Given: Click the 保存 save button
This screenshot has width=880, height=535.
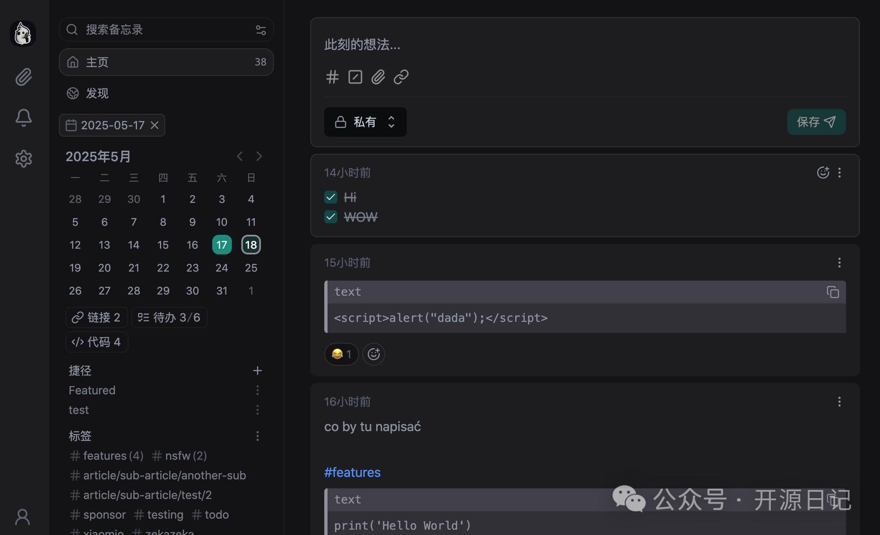Looking at the screenshot, I should click(x=816, y=122).
